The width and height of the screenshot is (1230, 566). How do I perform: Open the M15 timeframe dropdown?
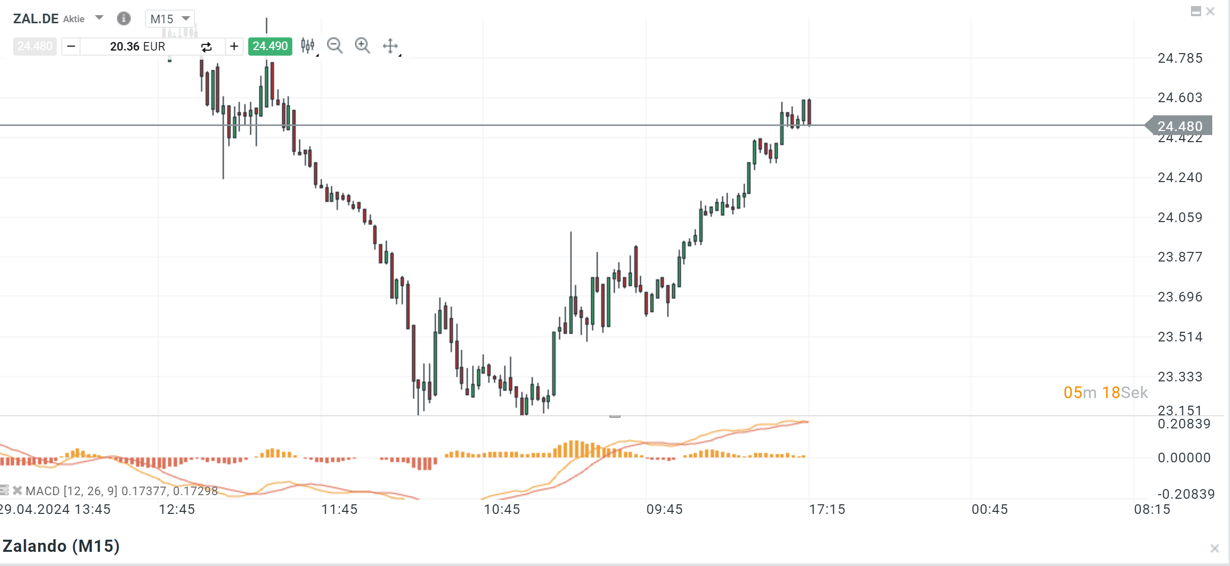170,19
